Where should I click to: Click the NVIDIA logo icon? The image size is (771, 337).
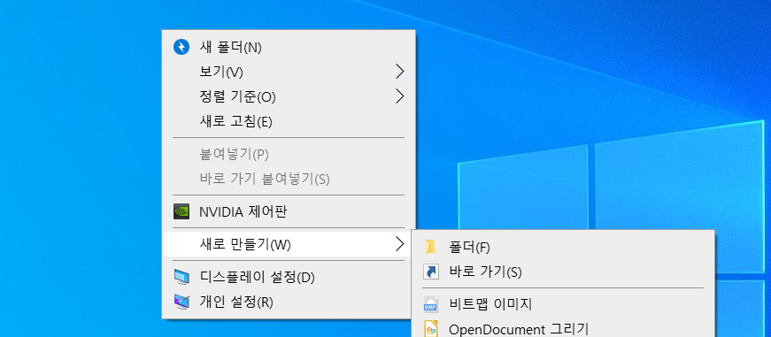click(181, 211)
